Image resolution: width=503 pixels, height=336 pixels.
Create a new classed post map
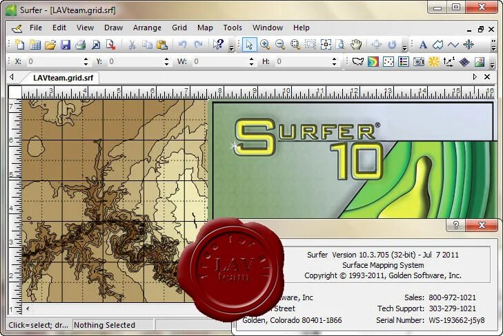pyautogui.click(x=403, y=61)
